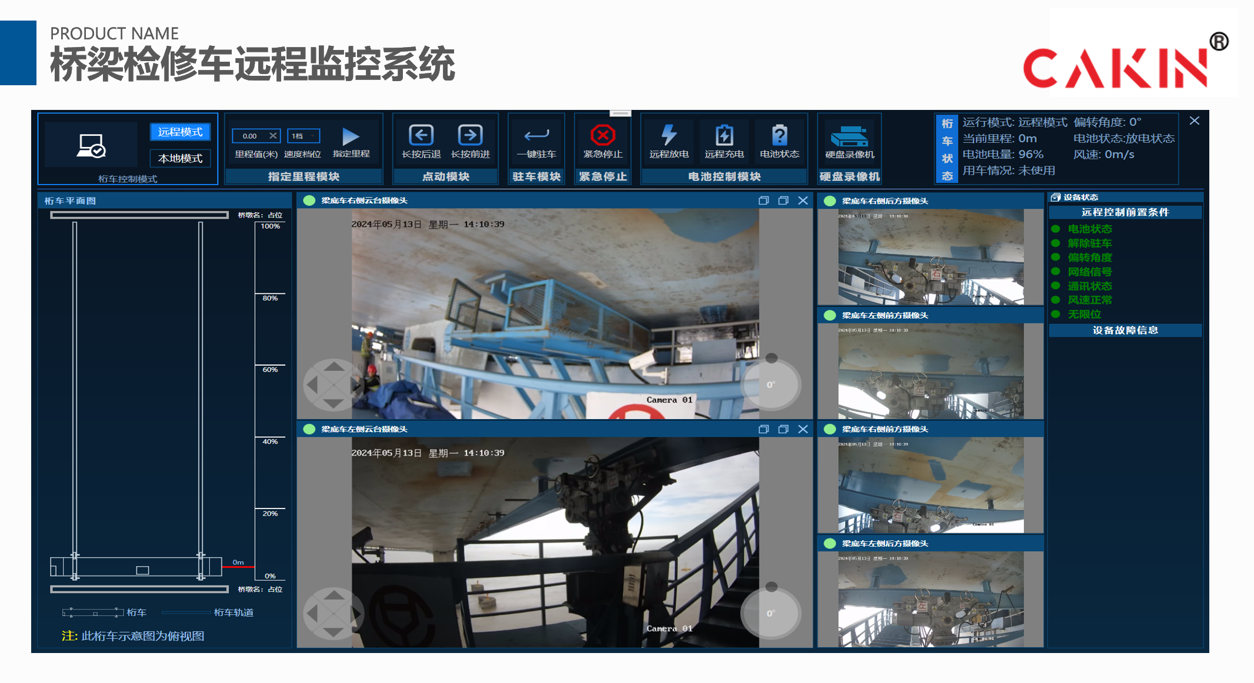Select the 设备故障信息 header
1254x683 pixels.
click(1125, 330)
